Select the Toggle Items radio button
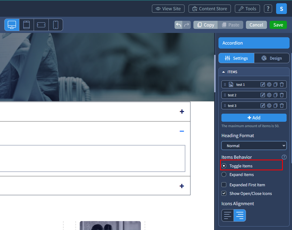The width and height of the screenshot is (292, 230). [224, 165]
